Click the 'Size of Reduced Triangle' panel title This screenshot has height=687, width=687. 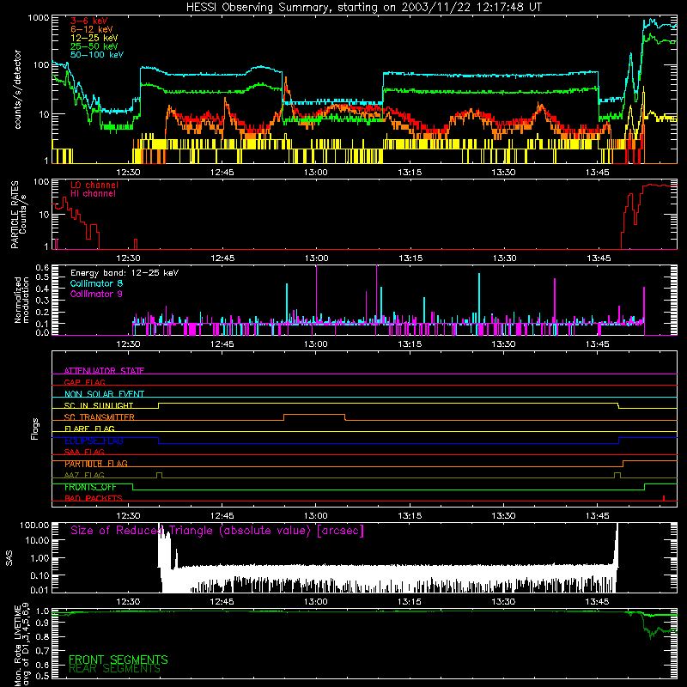pyautogui.click(x=217, y=531)
